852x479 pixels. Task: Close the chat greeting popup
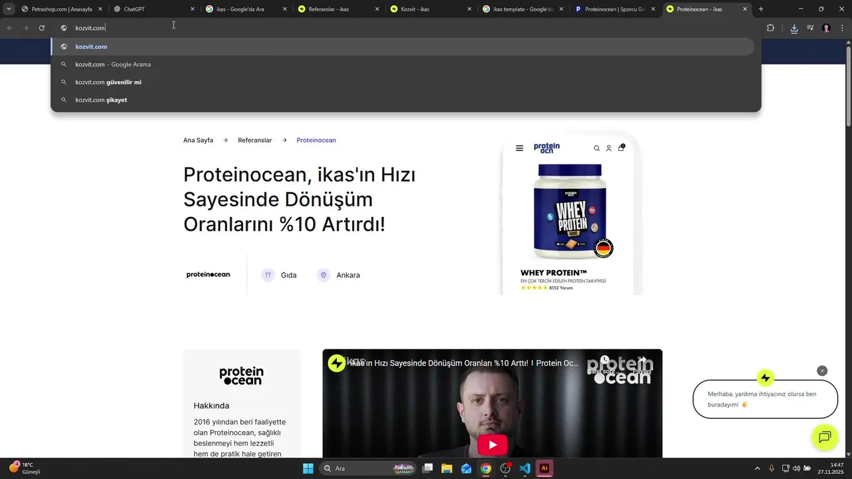822,371
